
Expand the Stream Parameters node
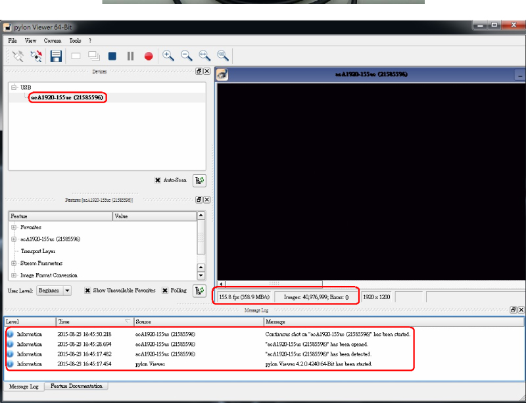tap(14, 263)
